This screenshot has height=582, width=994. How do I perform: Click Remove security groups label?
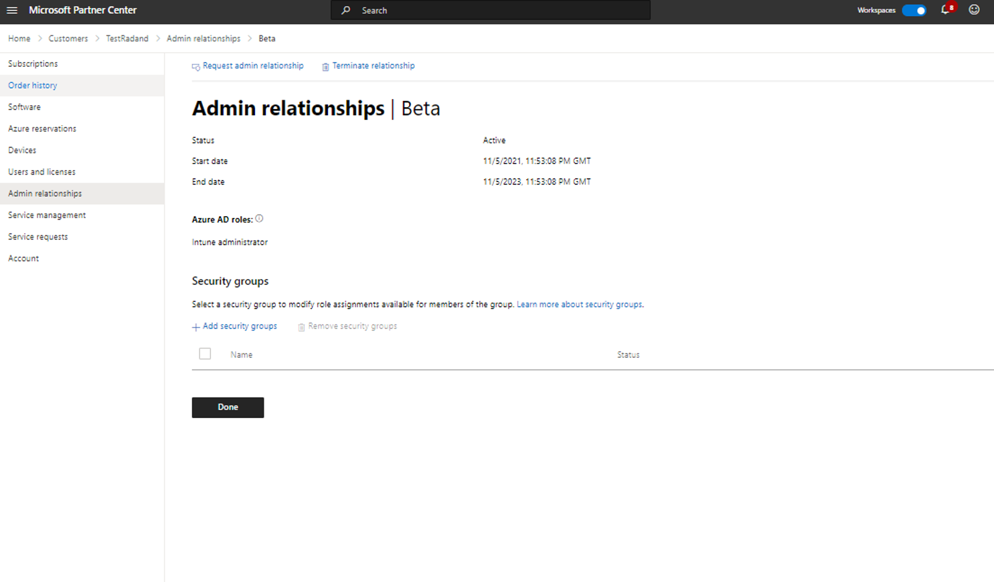(x=352, y=326)
